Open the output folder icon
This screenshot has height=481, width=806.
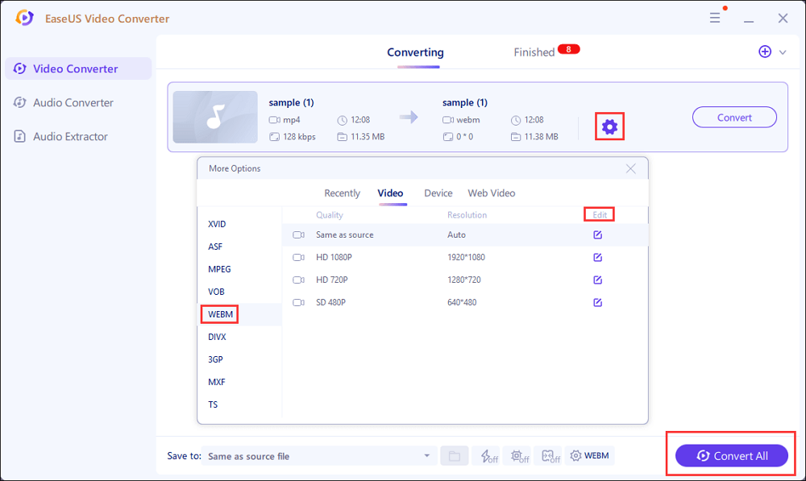click(454, 456)
